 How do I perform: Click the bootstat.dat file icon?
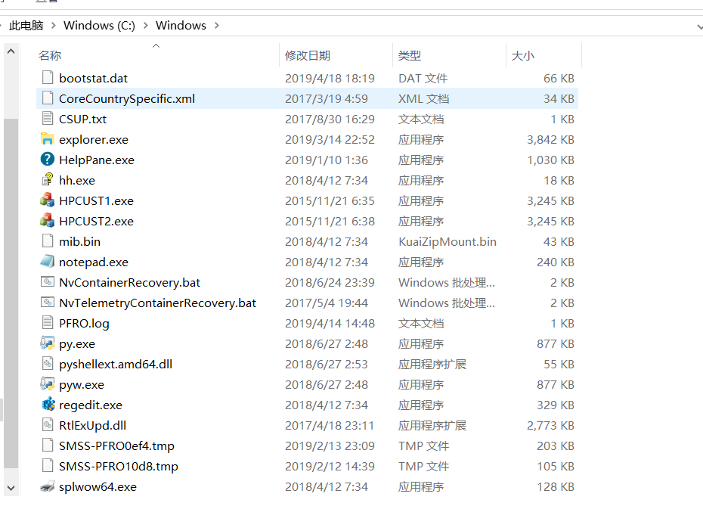click(48, 78)
